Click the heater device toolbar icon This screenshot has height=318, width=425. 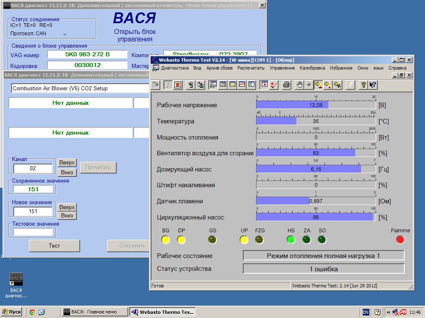pos(191,85)
